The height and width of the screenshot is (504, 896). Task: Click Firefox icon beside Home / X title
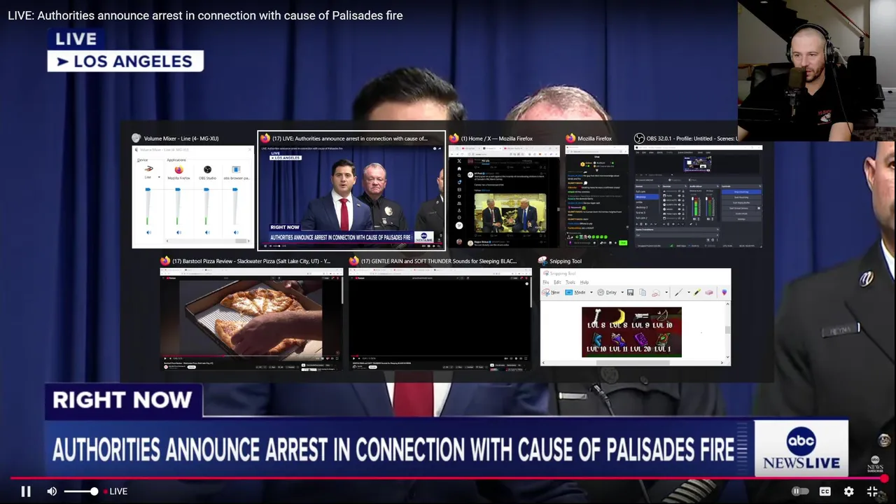(x=454, y=139)
